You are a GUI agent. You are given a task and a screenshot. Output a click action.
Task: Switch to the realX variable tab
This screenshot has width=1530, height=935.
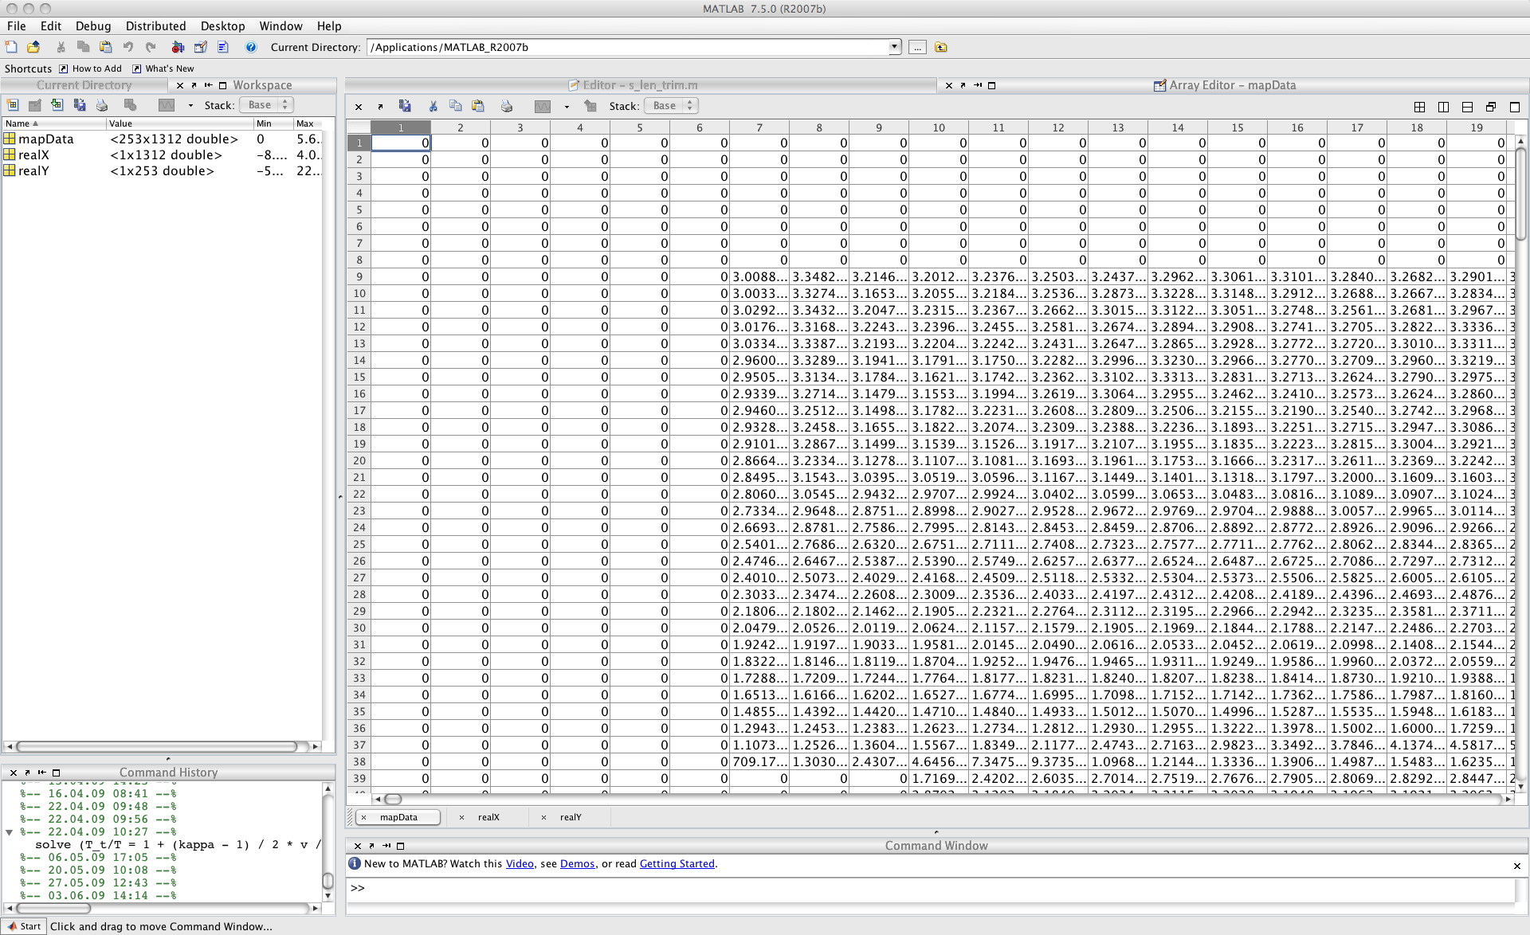point(488,817)
